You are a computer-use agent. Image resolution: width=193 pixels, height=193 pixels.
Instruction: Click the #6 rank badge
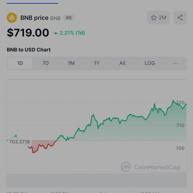(x=69, y=18)
